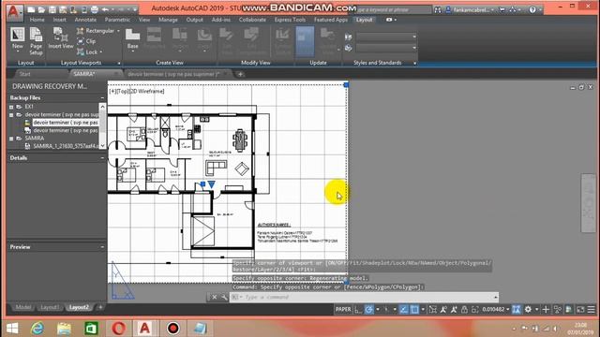600x337 pixels.
Task: Open the Insert ribbon tab
Action: tap(59, 20)
